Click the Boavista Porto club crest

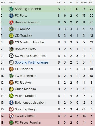coord(11,49)
